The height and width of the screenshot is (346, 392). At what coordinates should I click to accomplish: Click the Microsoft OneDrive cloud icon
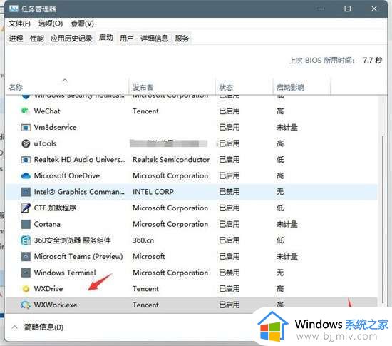[x=26, y=176]
